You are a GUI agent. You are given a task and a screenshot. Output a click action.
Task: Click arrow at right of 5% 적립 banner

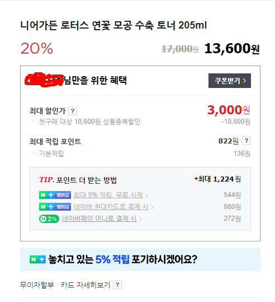click(249, 259)
